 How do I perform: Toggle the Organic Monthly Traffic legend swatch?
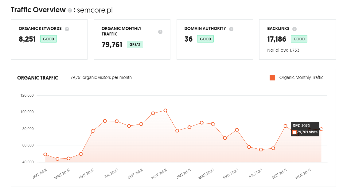pos(272,78)
